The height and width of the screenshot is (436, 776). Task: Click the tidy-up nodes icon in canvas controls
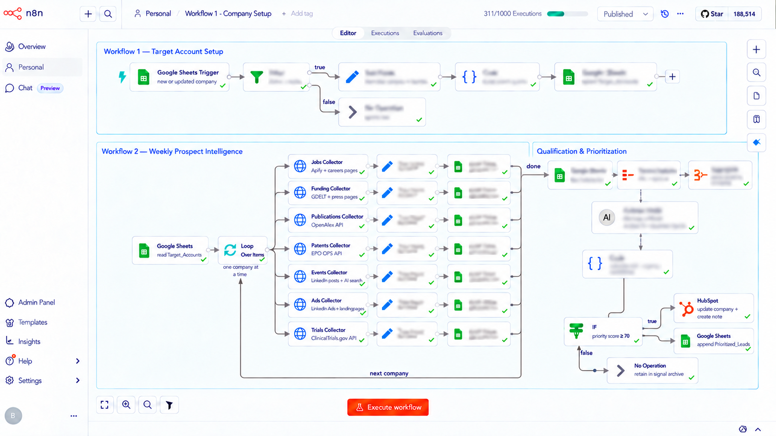(169, 405)
